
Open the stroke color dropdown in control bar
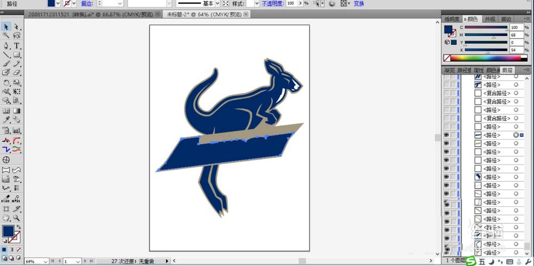[x=74, y=3]
